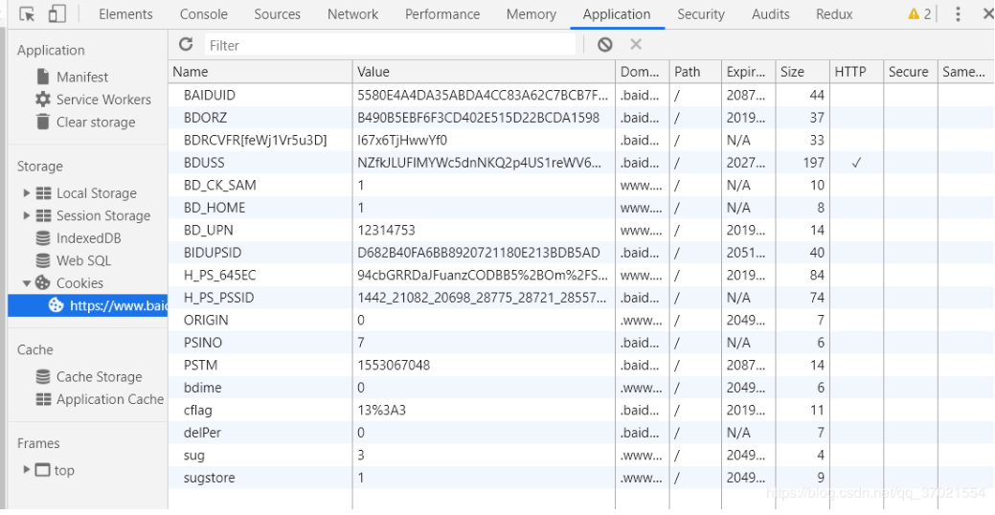The height and width of the screenshot is (515, 995).
Task: Click the top frame window icon
Action: [x=42, y=470]
